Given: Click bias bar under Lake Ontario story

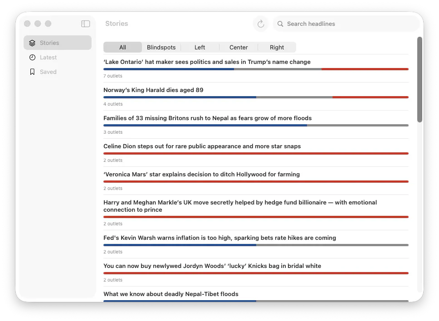Looking at the screenshot, I should click(256, 69).
